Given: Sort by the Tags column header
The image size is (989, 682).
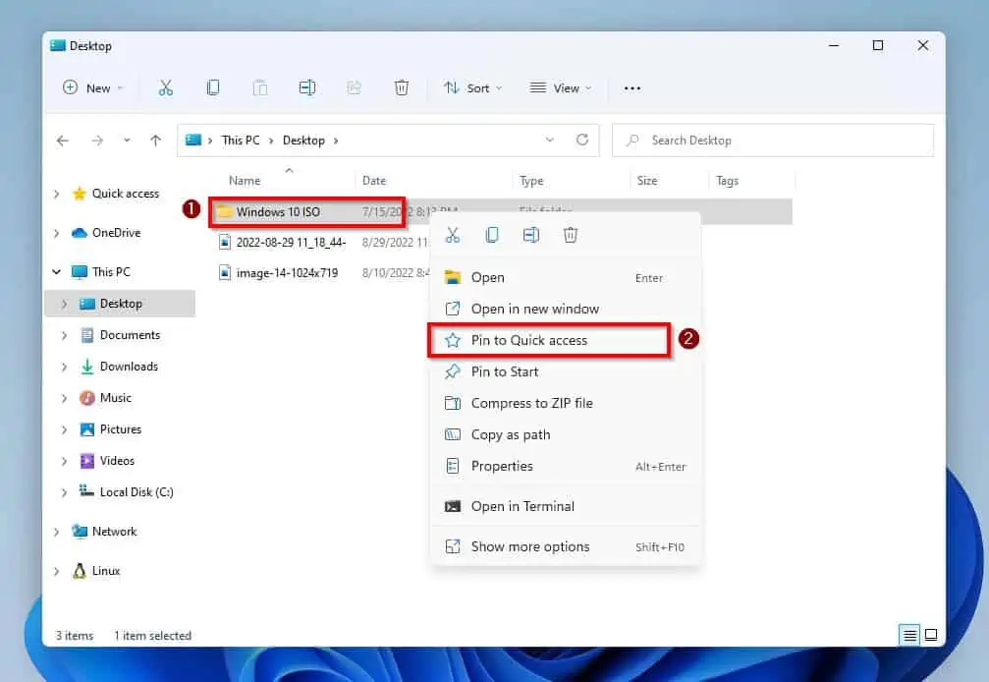Looking at the screenshot, I should coord(727,181).
